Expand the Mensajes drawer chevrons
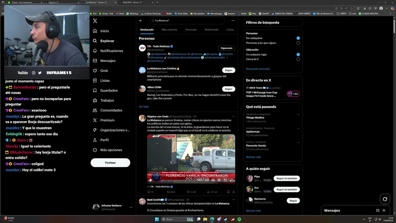The image size is (396, 223). pos(384,211)
